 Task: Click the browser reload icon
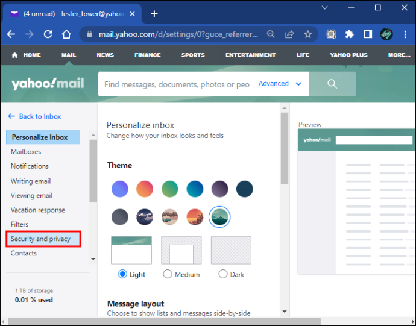[48, 34]
